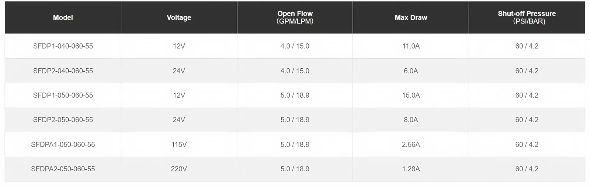The width and height of the screenshot is (590, 187).
Task: Select model SFDP2-040-060-55 cell
Action: 63,71
